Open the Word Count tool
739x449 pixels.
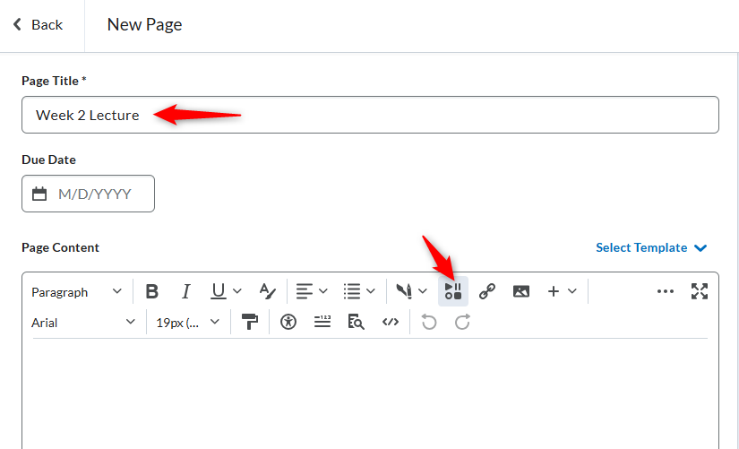322,323
